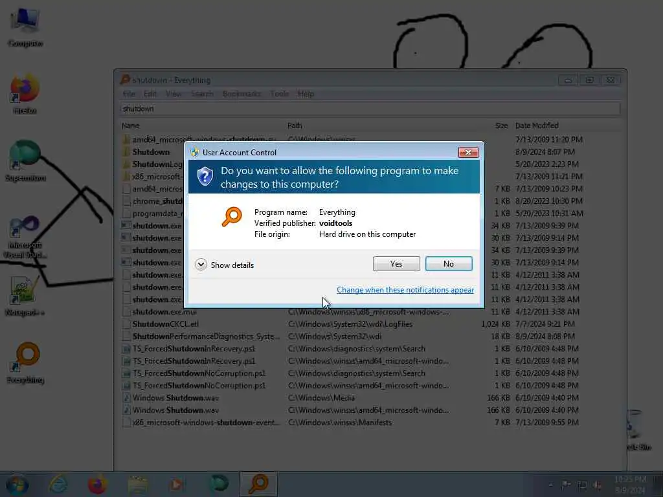Click path 'C:\Windows\Media'
Screen dimensions: 663x497
tap(321, 398)
